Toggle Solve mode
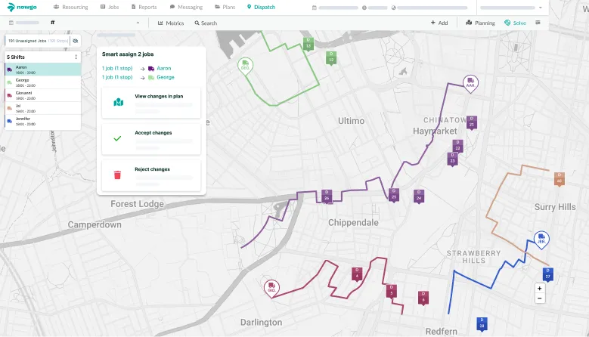The image size is (589, 337). 515,23
